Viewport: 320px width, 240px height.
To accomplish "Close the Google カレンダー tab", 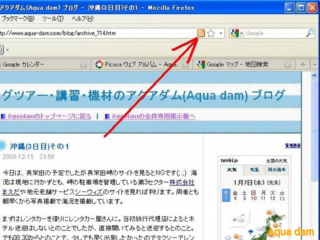I will 83,64.
